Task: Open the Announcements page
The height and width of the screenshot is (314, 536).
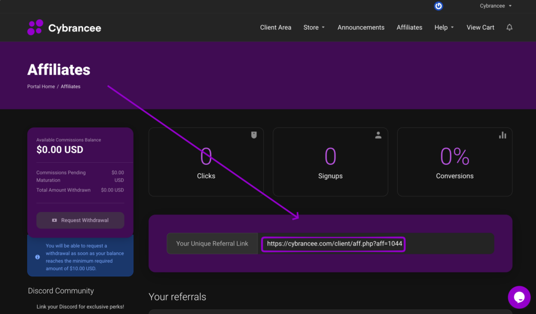Action: click(361, 27)
